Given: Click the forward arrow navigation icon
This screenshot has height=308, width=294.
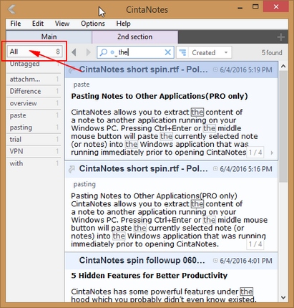Looking at the screenshot, I should 88,52.
